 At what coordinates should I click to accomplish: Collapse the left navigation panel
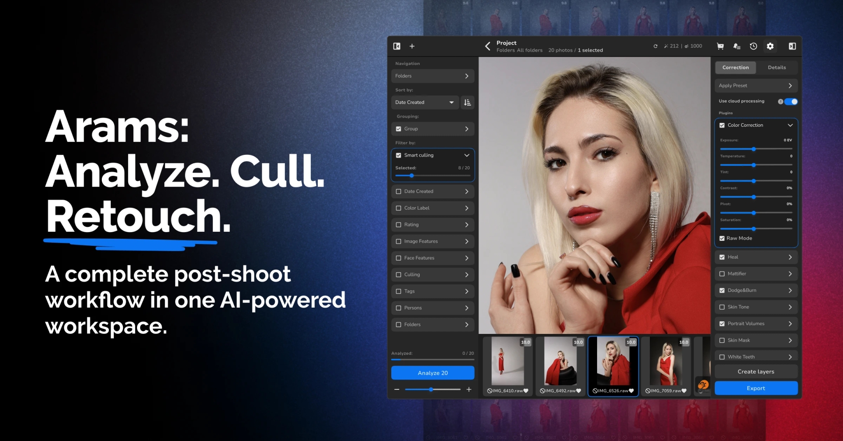(397, 46)
